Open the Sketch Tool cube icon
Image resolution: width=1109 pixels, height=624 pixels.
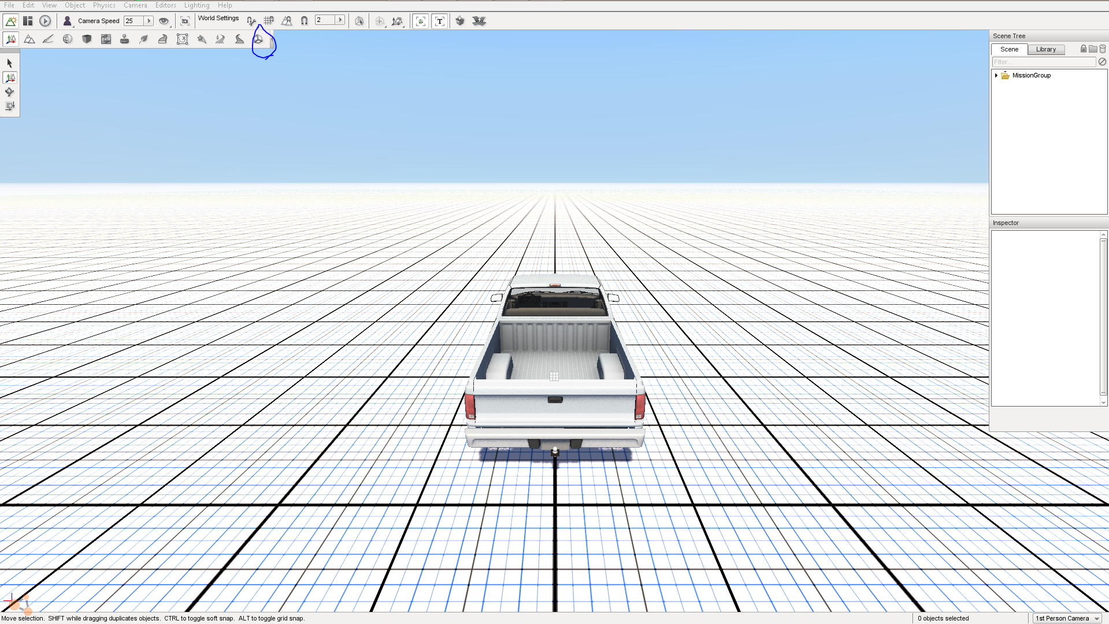coord(87,39)
